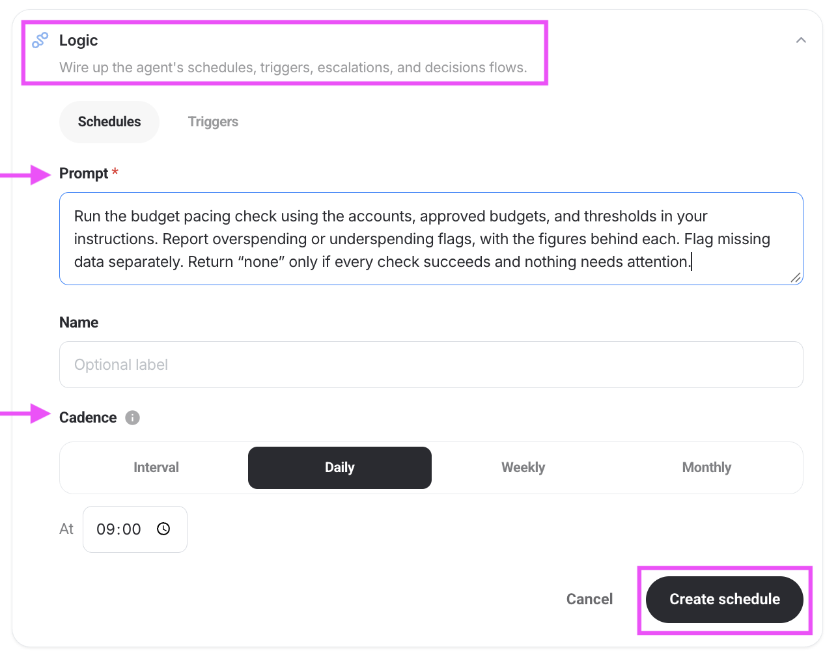
Task: Click the Name field label
Action: point(79,322)
